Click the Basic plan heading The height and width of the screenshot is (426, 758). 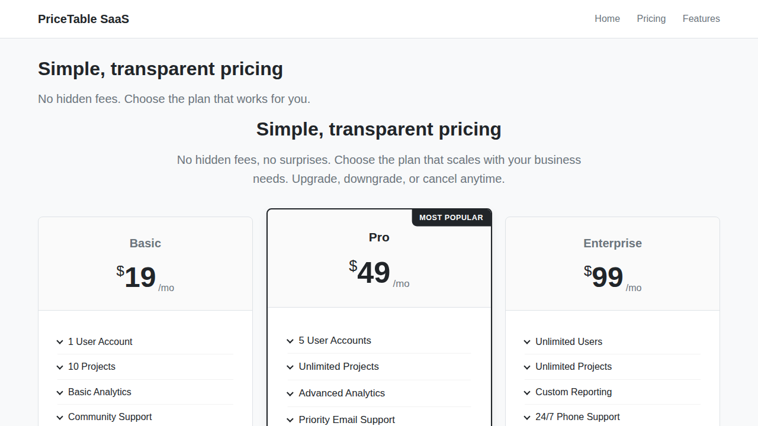[x=145, y=243]
